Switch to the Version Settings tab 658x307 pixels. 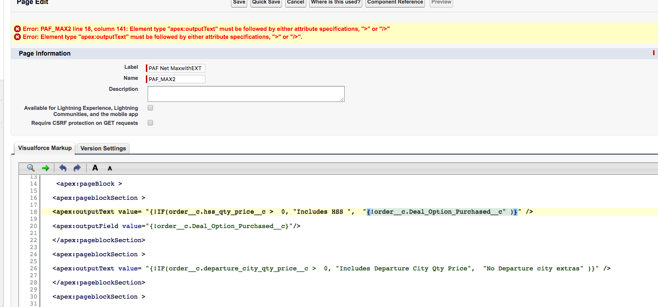(103, 149)
